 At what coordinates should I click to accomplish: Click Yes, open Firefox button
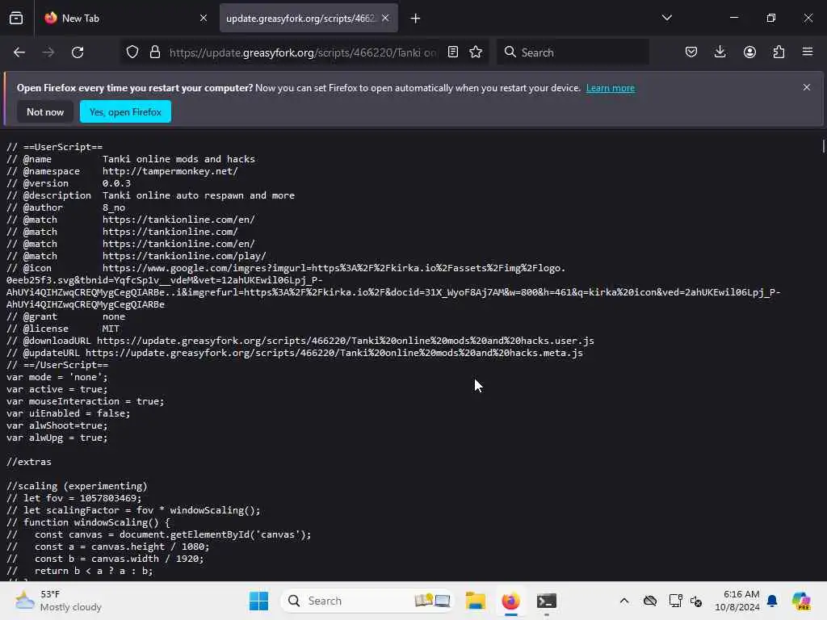125,111
